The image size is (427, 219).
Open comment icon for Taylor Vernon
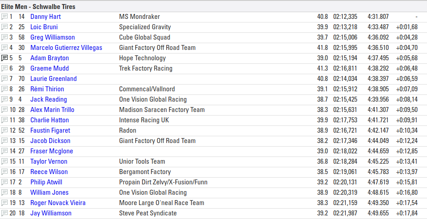click(x=5, y=161)
